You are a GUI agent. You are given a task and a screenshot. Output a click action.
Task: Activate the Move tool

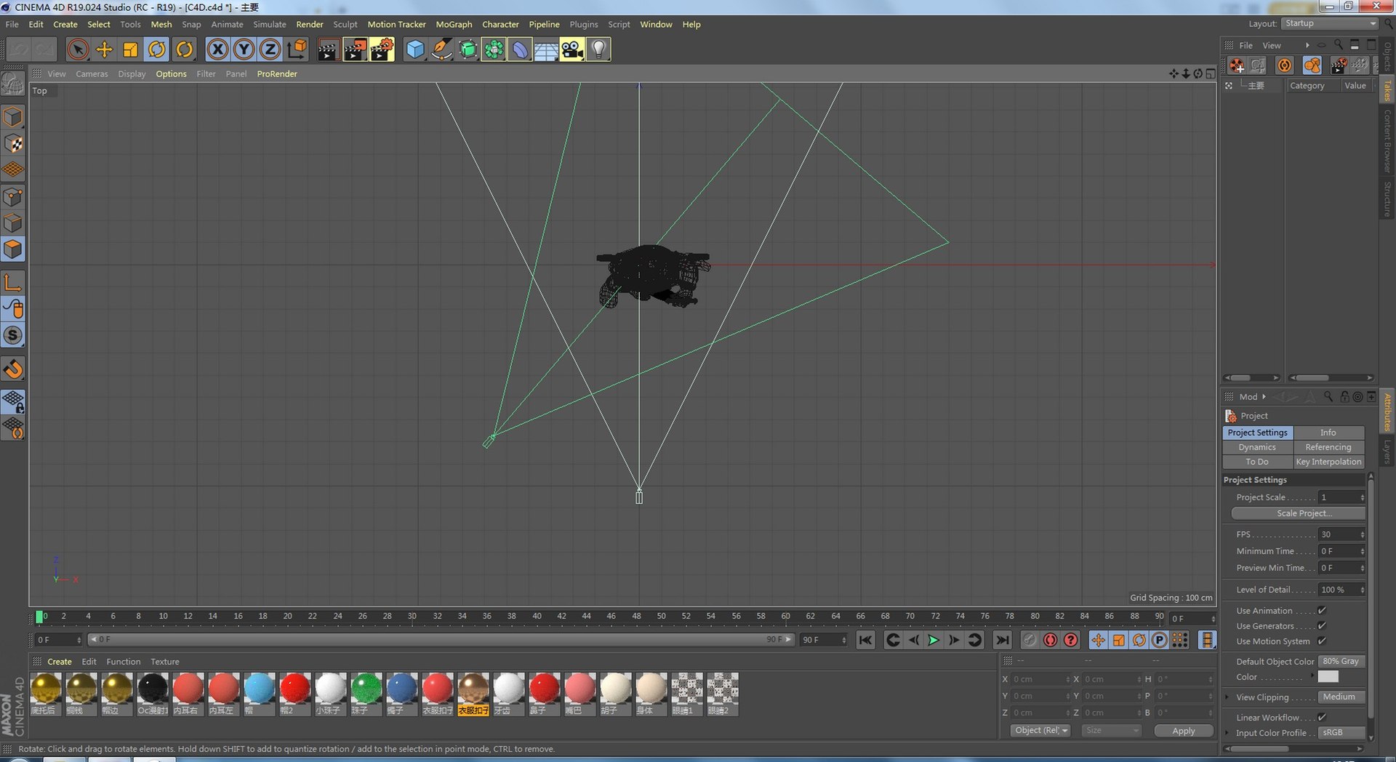pyautogui.click(x=105, y=49)
